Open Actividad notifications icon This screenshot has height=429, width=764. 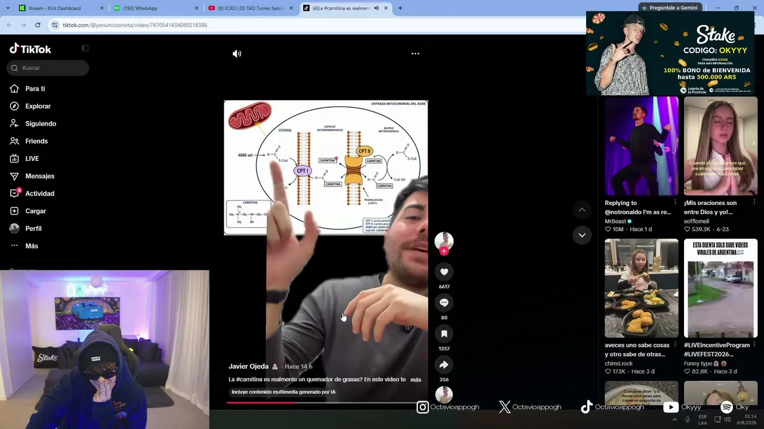click(14, 193)
